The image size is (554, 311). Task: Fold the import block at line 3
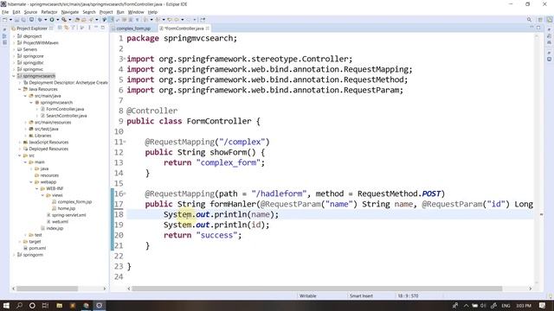pyautogui.click(x=125, y=59)
